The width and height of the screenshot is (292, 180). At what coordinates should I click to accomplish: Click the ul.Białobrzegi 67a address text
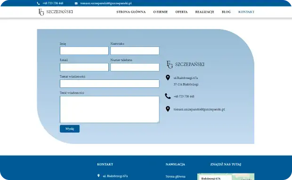[186, 78]
